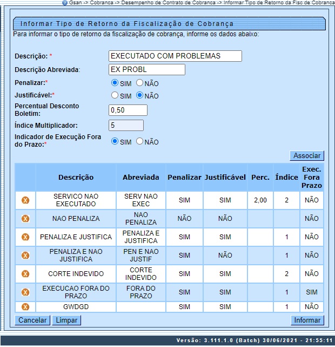Remove the NAO PENALIZA row

click(25, 219)
